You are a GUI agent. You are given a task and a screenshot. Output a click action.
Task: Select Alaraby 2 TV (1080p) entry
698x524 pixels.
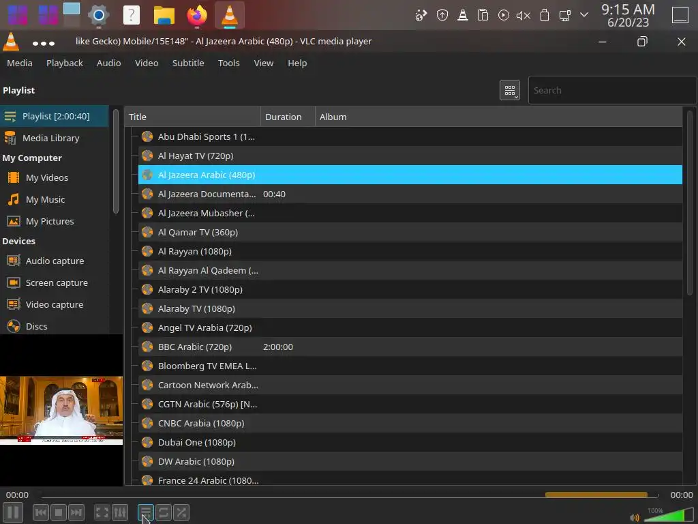(410, 289)
